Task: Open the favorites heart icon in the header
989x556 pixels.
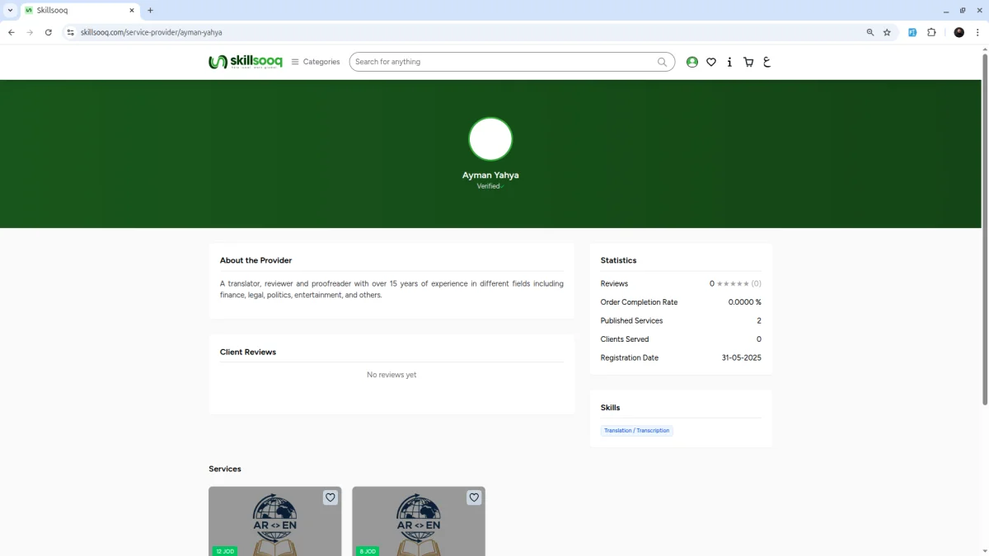Action: pyautogui.click(x=711, y=62)
